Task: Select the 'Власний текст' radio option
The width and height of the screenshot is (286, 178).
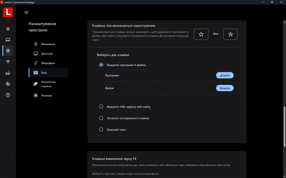Action: pyautogui.click(x=101, y=130)
